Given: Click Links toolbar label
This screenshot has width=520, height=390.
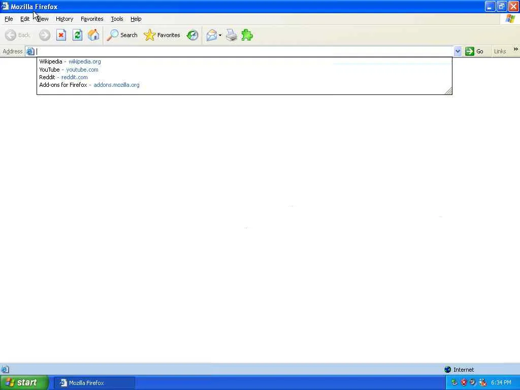Looking at the screenshot, I should click(500, 51).
